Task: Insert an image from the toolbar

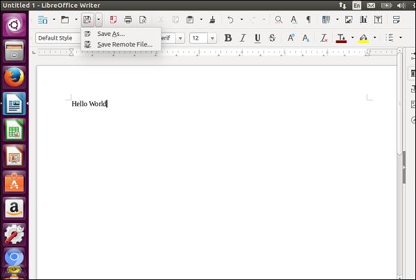Action: point(349,20)
